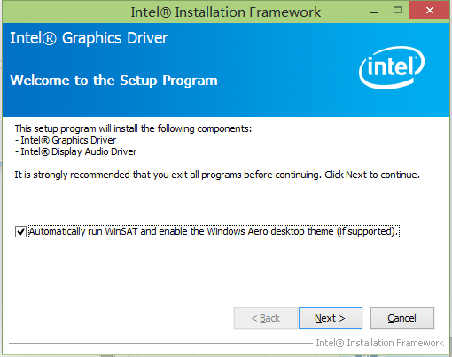Click the greyed-out Back button
This screenshot has height=357, width=452.
coord(265,318)
